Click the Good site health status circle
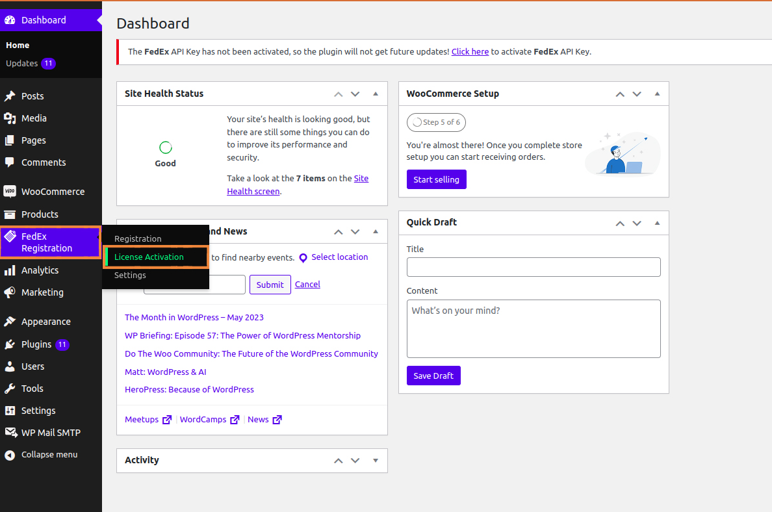This screenshot has width=772, height=512. 166,147
